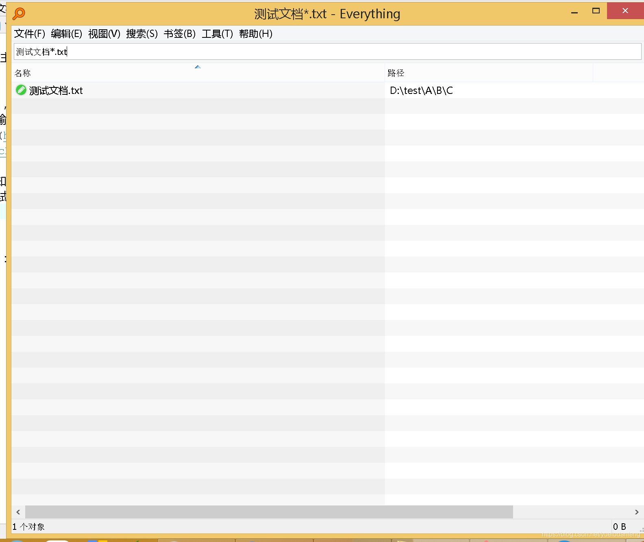Image resolution: width=644 pixels, height=542 pixels.
Task: Click the horizontal scrollbar thumb
Action: point(269,512)
